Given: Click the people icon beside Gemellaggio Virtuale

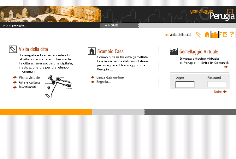Looking at the screenshot, I should tap(174, 52).
